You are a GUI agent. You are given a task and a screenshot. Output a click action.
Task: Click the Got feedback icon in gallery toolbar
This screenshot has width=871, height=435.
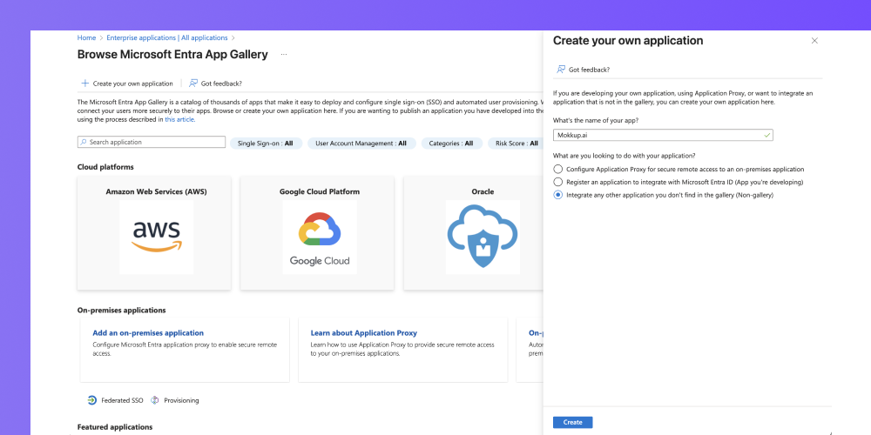click(193, 84)
